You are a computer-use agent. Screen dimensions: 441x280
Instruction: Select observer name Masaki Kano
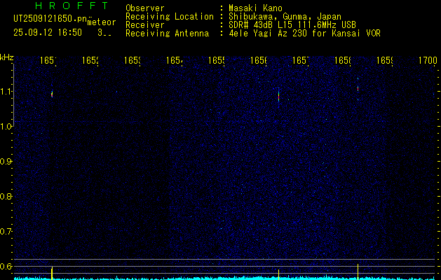[x=255, y=8]
